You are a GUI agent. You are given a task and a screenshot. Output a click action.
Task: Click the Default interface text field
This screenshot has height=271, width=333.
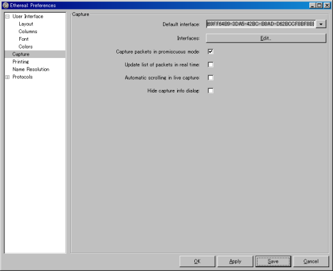coord(261,24)
